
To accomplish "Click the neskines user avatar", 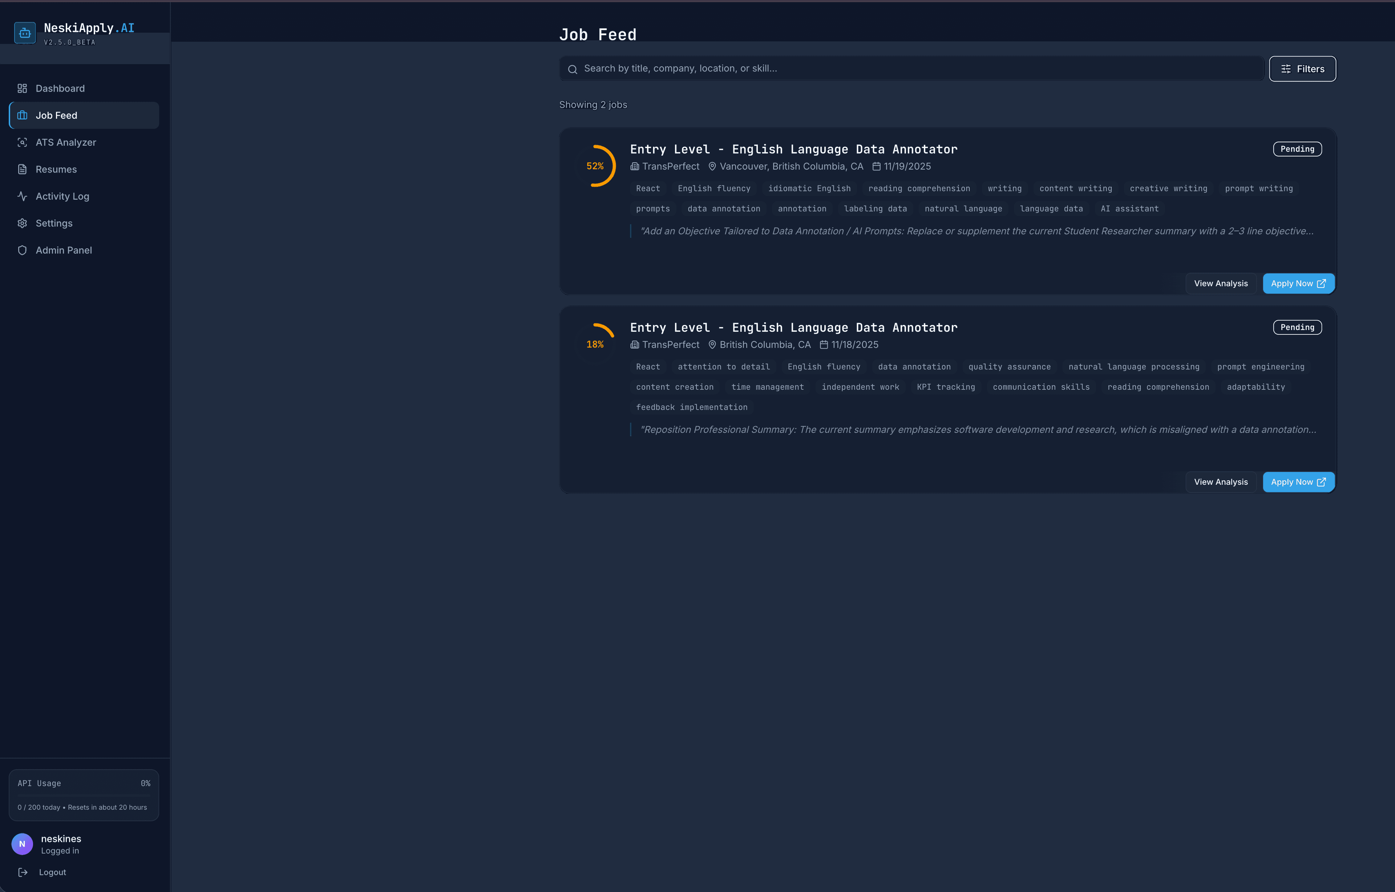I will coord(22,844).
